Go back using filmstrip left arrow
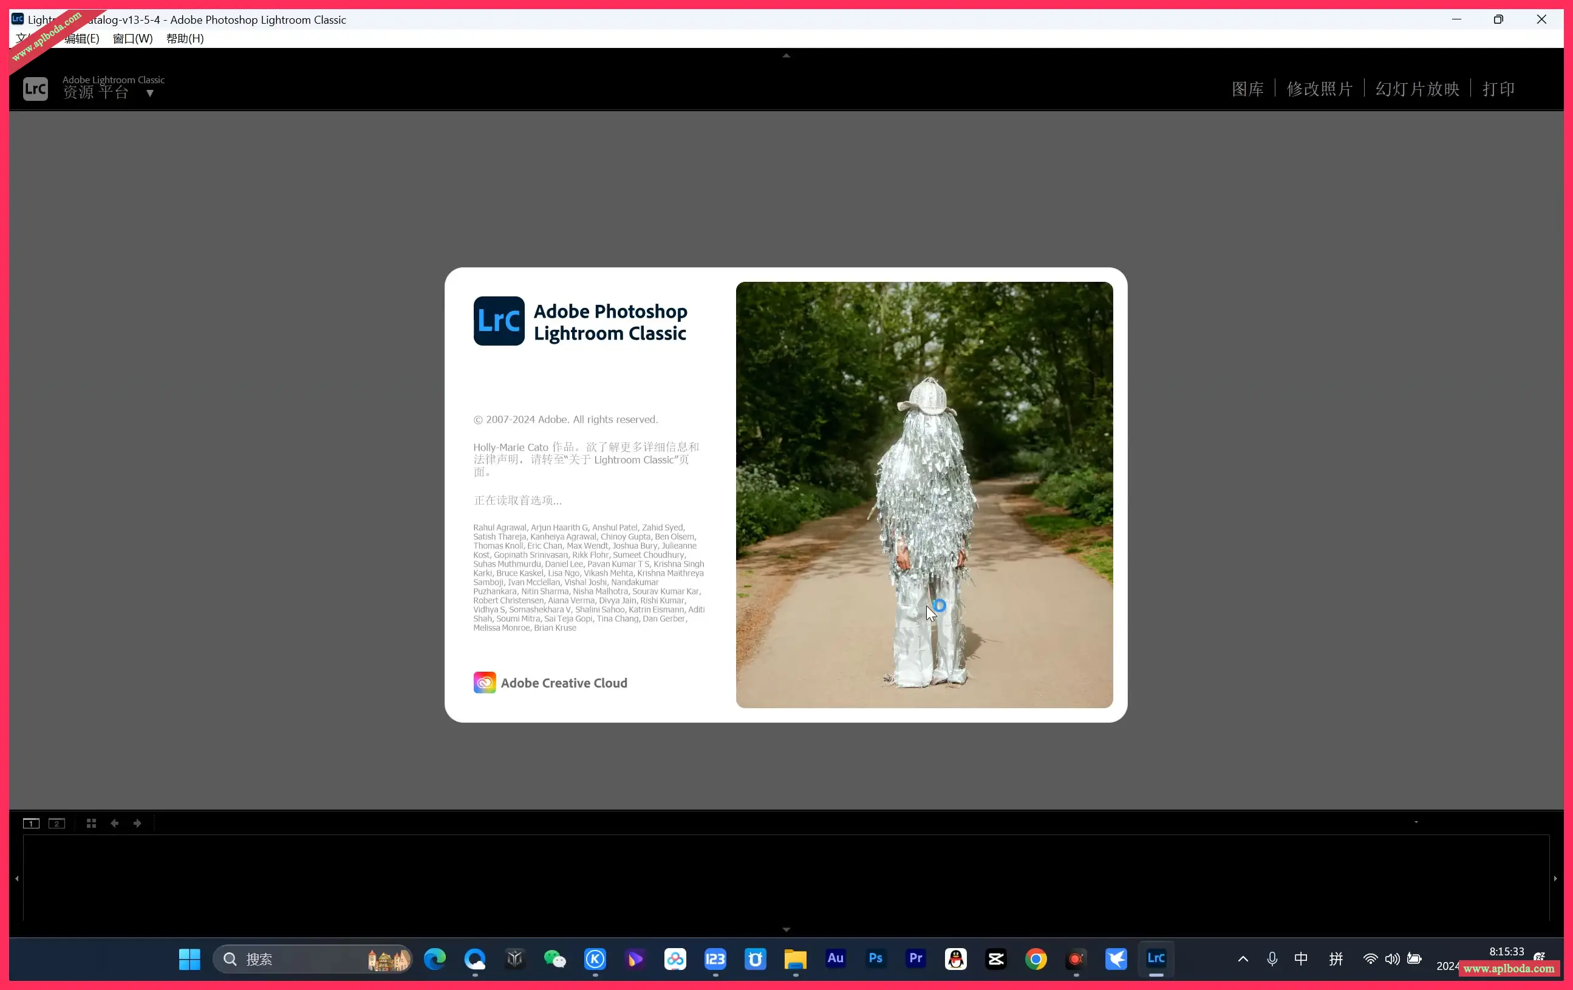Screen dimensions: 1573x990 click(x=114, y=824)
